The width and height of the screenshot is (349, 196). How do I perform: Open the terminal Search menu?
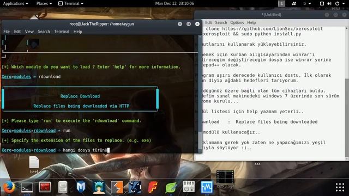coord(44,32)
